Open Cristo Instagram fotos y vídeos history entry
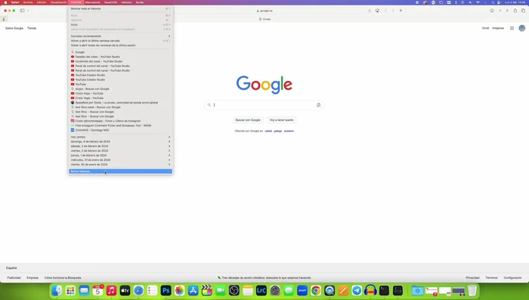Screen dimensions: 529x300 click(120, 121)
